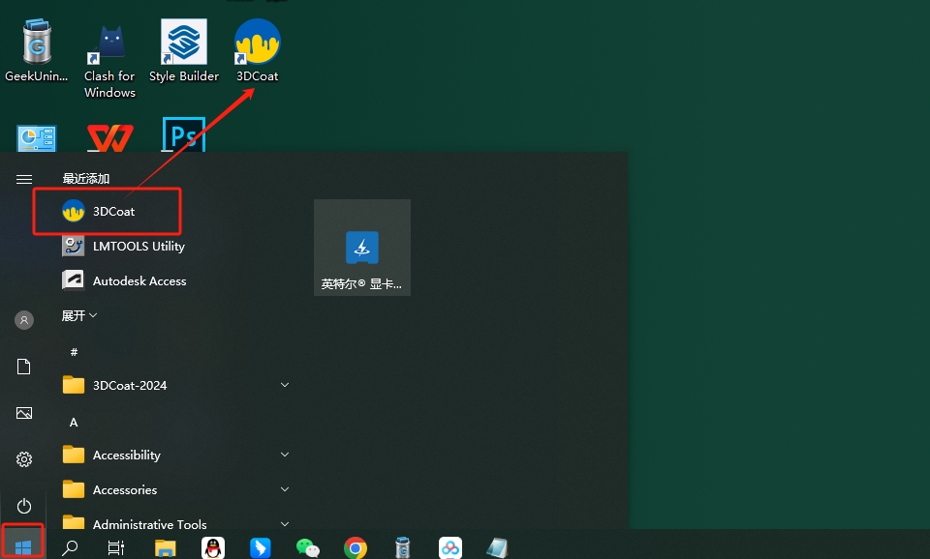Open Baidu Netdisk on taskbar

click(x=450, y=548)
